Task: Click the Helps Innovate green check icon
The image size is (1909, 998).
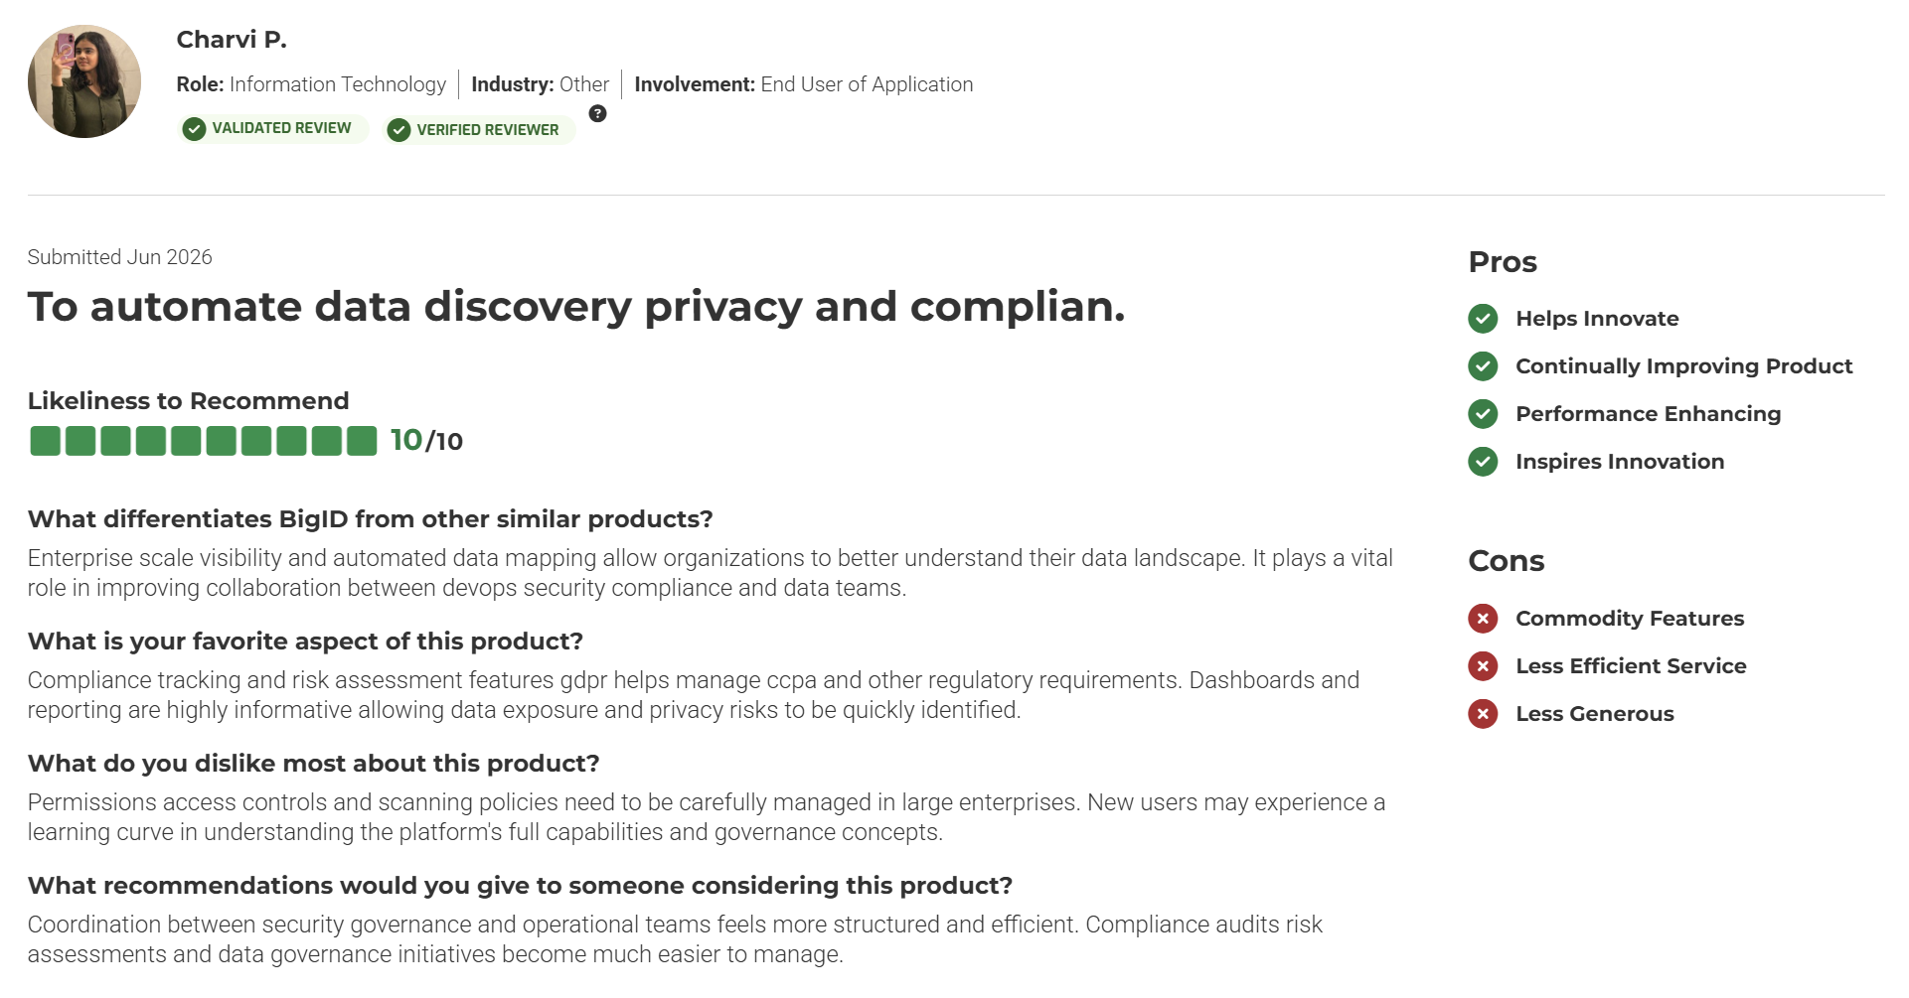Action: pyautogui.click(x=1483, y=319)
